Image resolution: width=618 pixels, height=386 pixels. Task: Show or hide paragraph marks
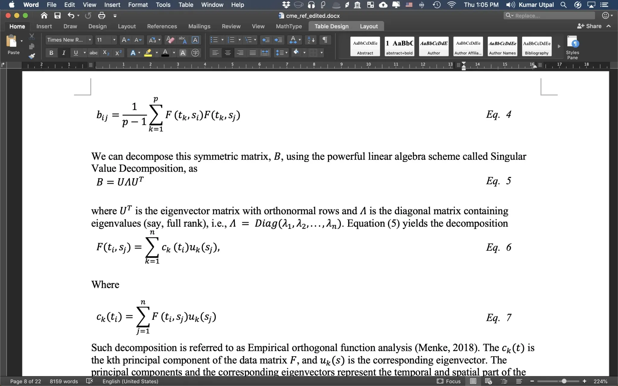(325, 40)
